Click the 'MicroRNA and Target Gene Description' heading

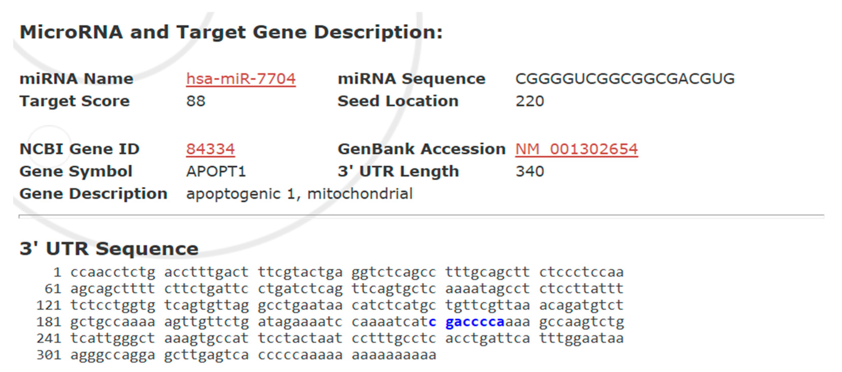click(x=231, y=32)
